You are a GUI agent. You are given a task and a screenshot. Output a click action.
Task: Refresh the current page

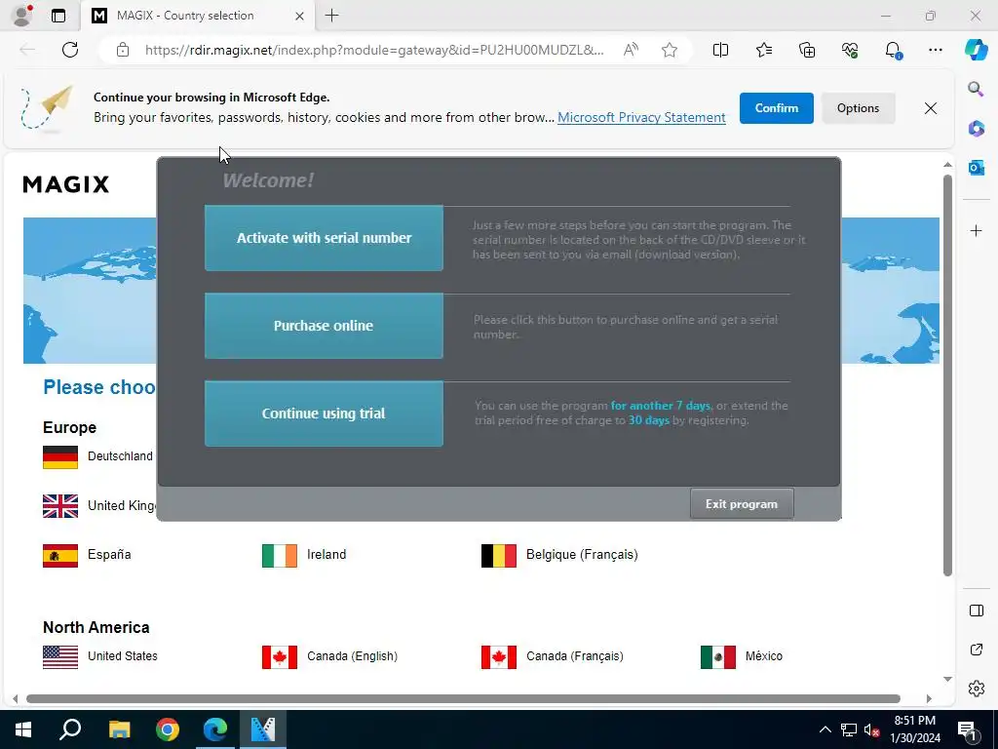pyautogui.click(x=70, y=50)
